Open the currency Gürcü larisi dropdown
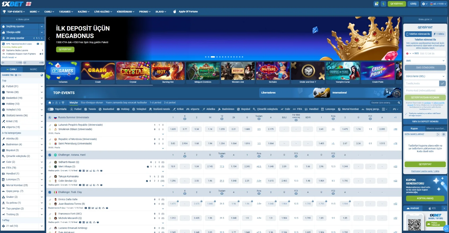 coord(425,76)
